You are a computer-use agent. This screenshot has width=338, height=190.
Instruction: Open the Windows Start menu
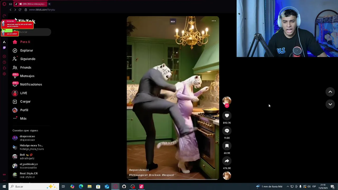[x=4, y=187]
